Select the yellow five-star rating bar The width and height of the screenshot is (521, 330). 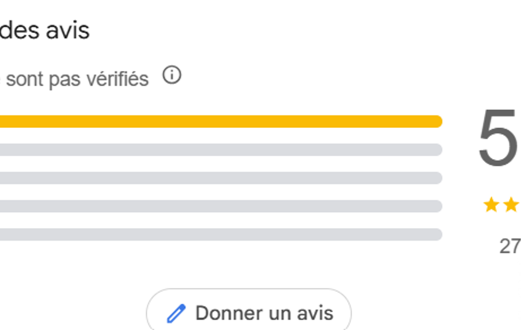(221, 121)
